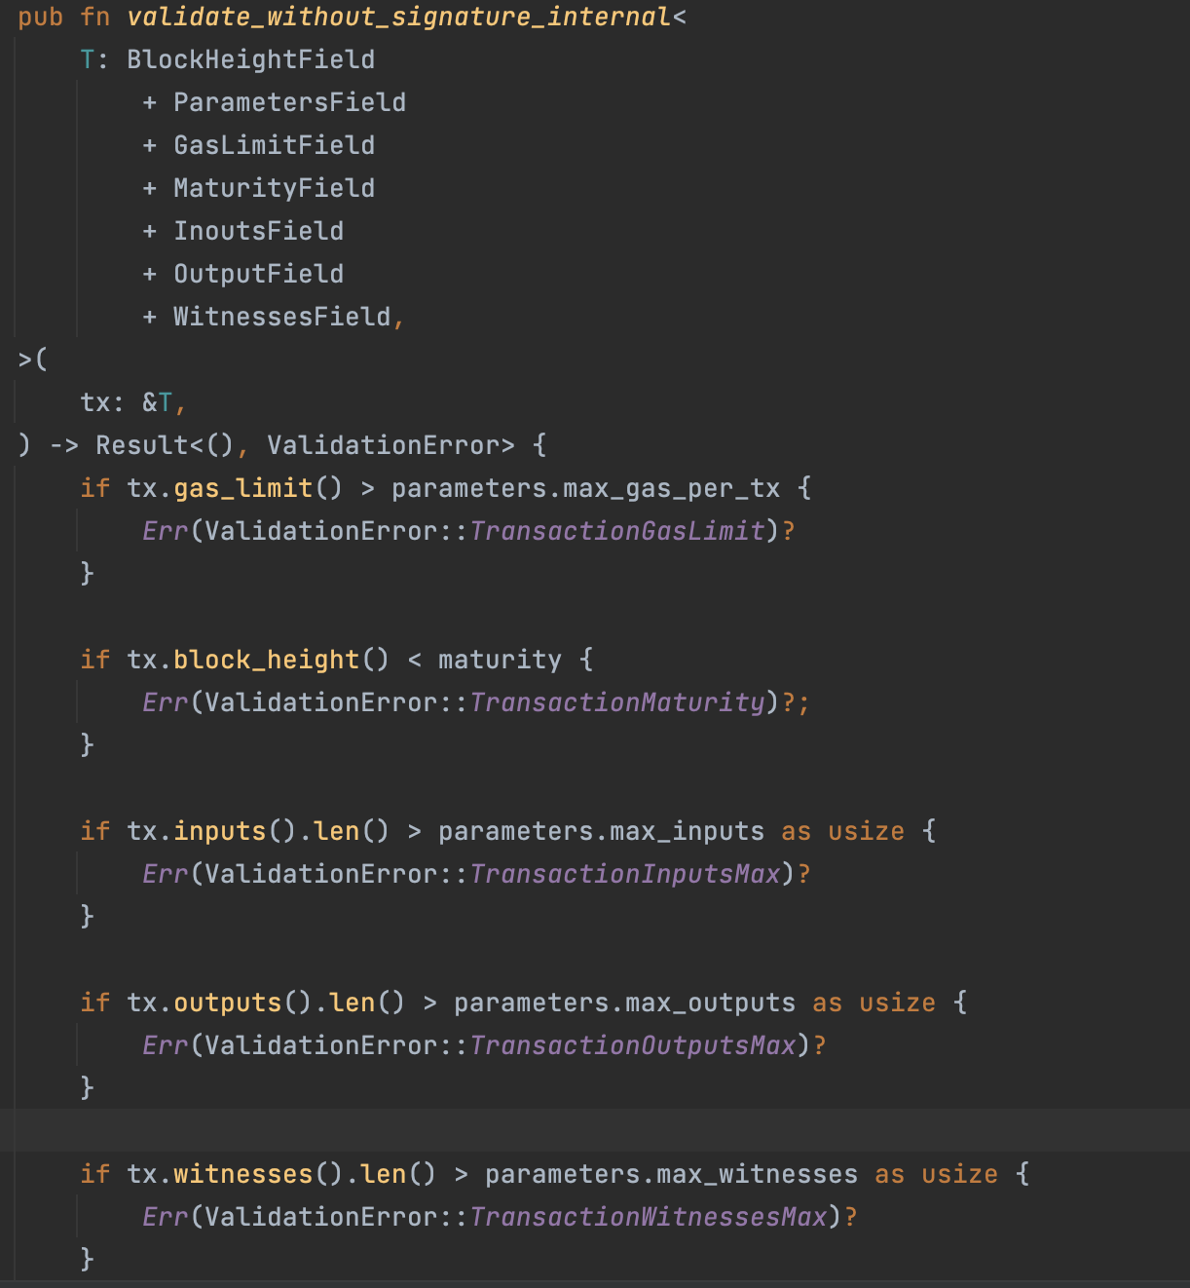Screen dimensions: 1190x1288
Task: Click the GasLimitField trait bound
Action: click(x=274, y=145)
